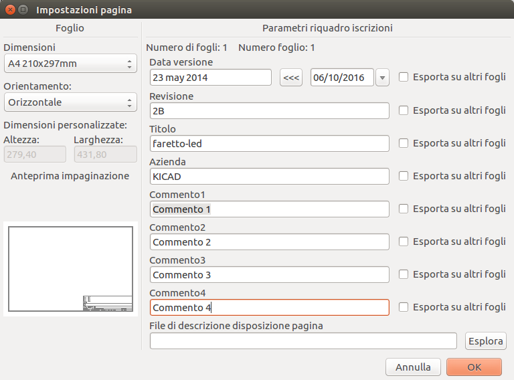Screen dimensions: 514x380
Task: Confirm settings with the OK button
Action: pyautogui.click(x=474, y=367)
